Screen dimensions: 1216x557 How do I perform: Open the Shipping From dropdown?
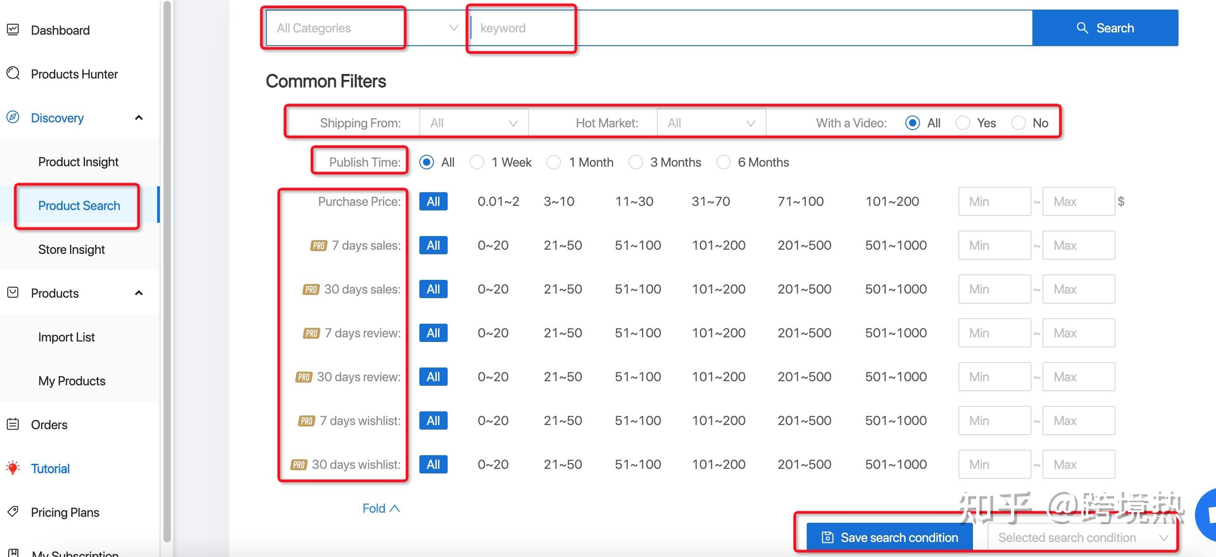click(473, 123)
